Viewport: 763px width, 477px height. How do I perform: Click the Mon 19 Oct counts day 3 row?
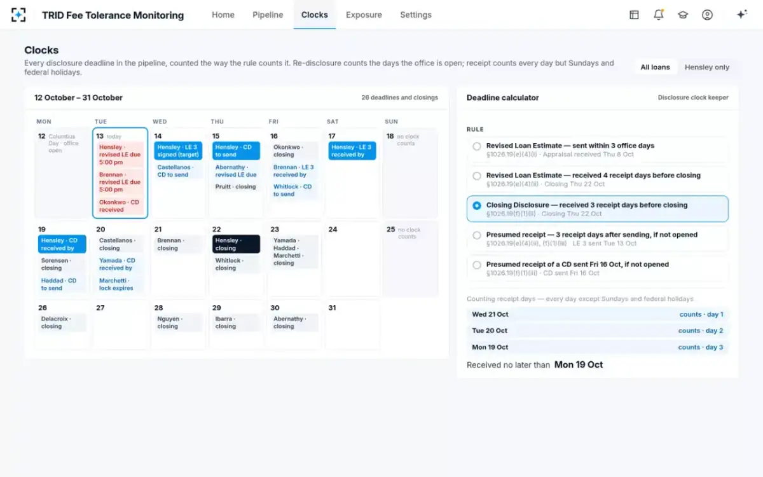click(598, 347)
